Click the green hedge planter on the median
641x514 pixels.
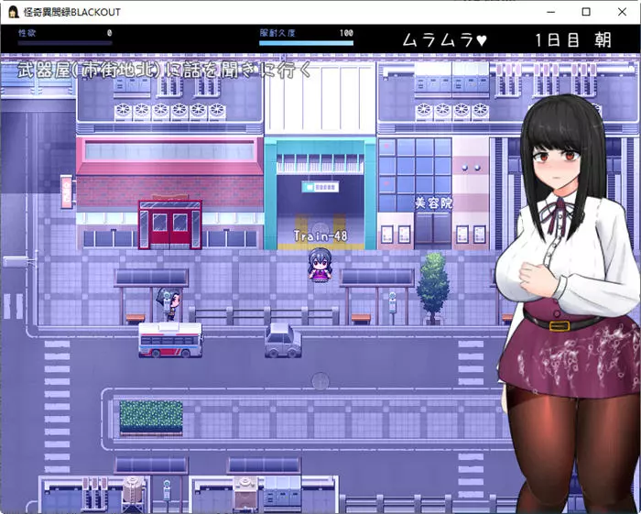pyautogui.click(x=151, y=417)
